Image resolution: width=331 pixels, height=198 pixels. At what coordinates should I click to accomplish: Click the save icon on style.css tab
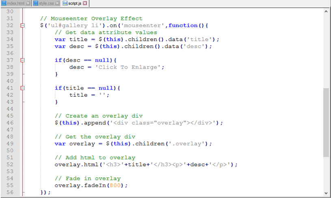tap(36, 3)
